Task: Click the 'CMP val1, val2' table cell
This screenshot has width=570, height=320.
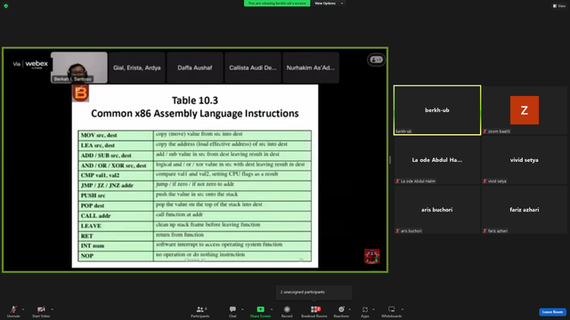Action: pyautogui.click(x=116, y=176)
